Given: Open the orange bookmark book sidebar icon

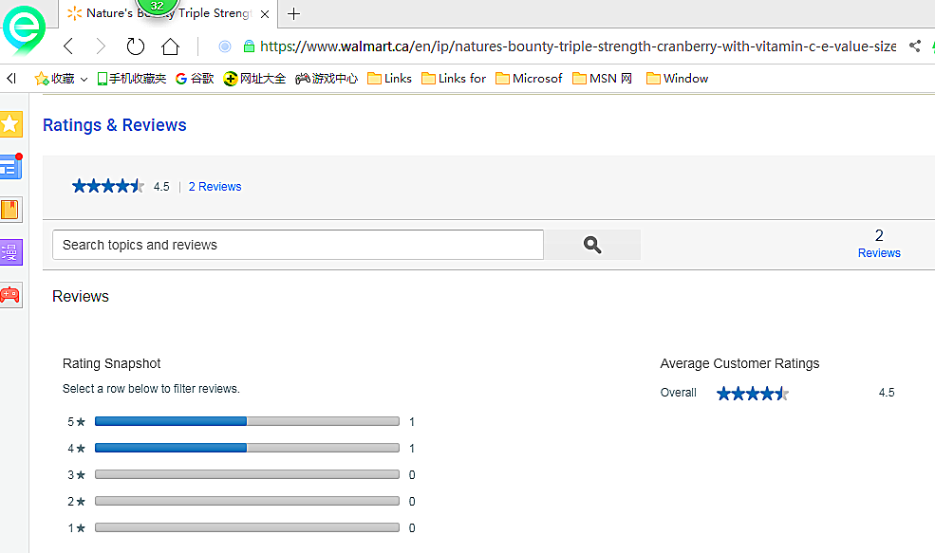Looking at the screenshot, I should click(10, 210).
